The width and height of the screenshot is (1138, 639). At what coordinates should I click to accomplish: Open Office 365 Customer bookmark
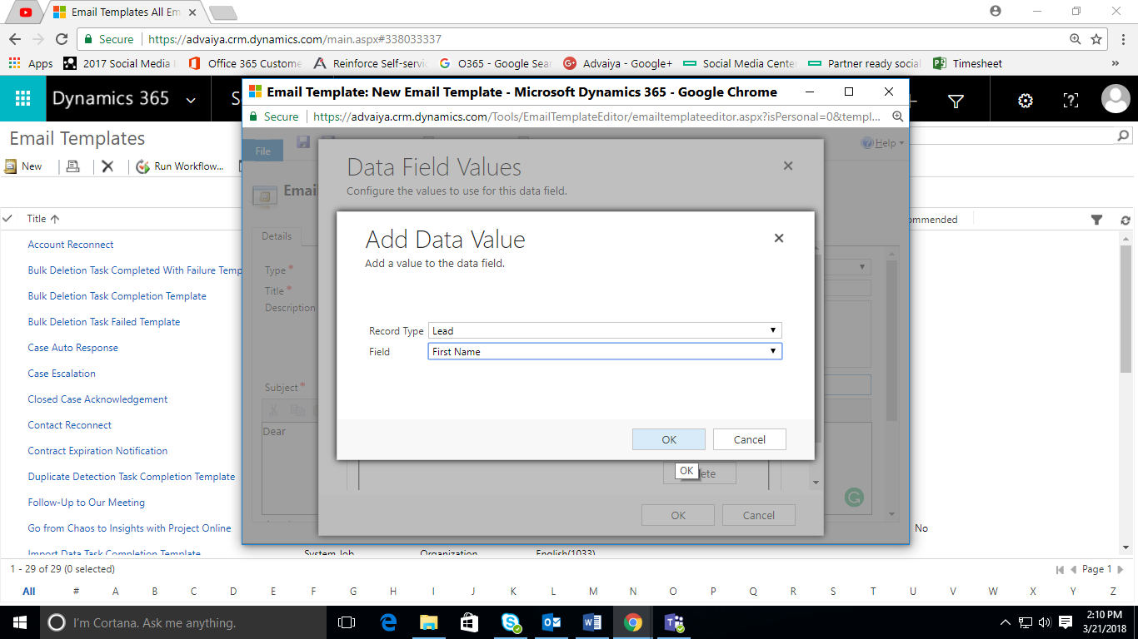click(x=246, y=63)
